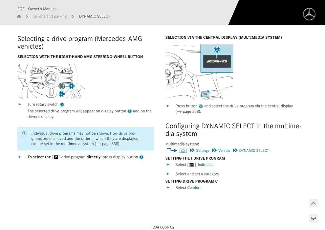The width and height of the screenshot is (325, 230).
Task: Open the Driving and parking breadcrumb
Action: coord(50,16)
